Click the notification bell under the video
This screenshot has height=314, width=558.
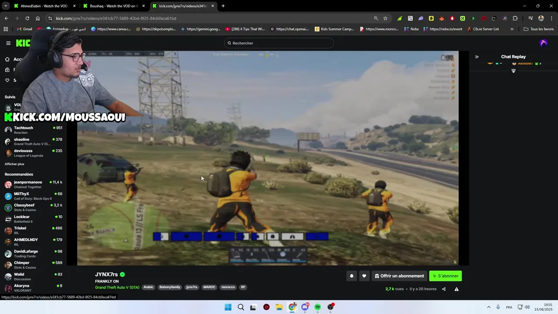click(351, 276)
